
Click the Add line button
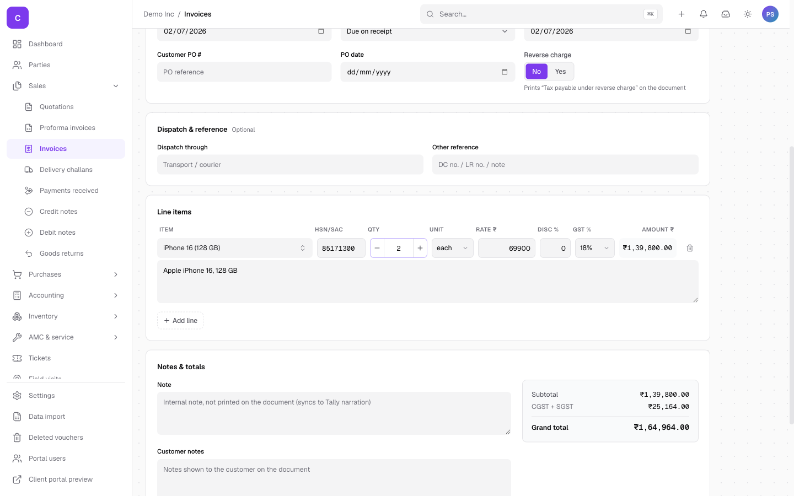(x=180, y=321)
